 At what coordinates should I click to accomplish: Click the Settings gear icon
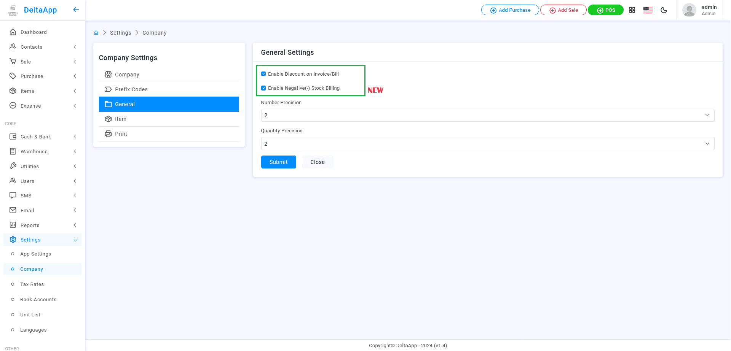coord(13,240)
